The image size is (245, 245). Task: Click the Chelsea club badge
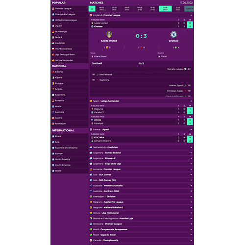[x=173, y=34]
